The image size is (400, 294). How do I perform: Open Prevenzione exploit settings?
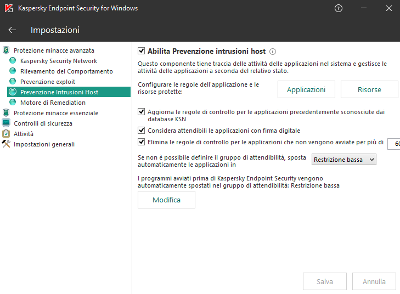tap(48, 82)
